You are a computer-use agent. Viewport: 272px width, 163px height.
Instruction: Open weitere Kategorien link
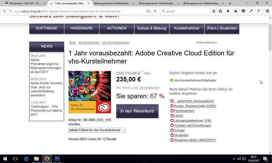click(x=207, y=42)
